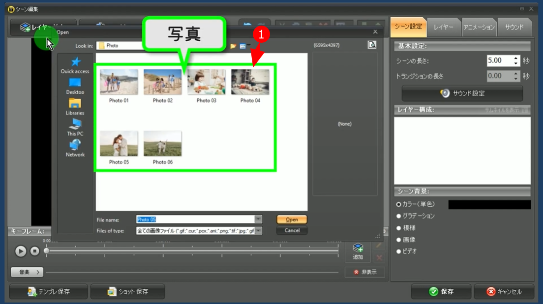
Task: Expand the File name dropdown arrow
Action: [x=258, y=220]
